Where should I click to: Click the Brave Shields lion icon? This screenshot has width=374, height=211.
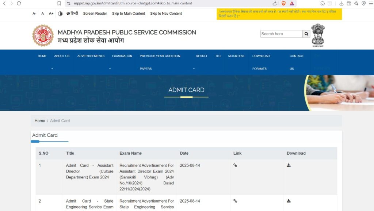coord(283,3)
